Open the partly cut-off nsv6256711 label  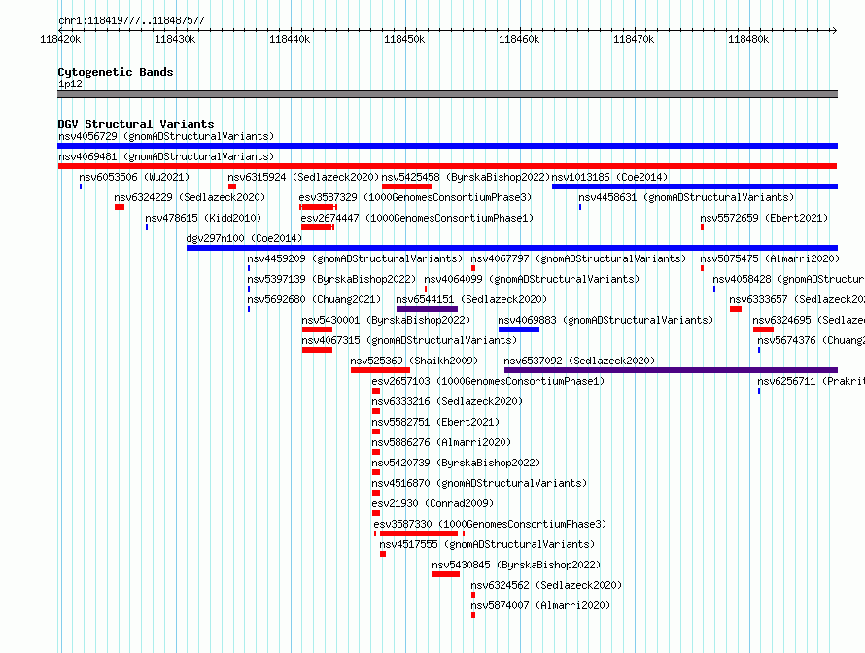click(x=811, y=381)
